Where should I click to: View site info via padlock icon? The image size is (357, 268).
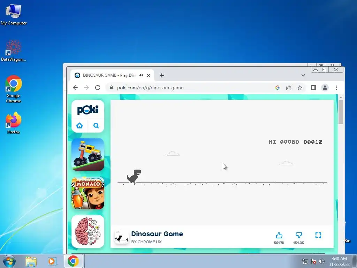111,88
